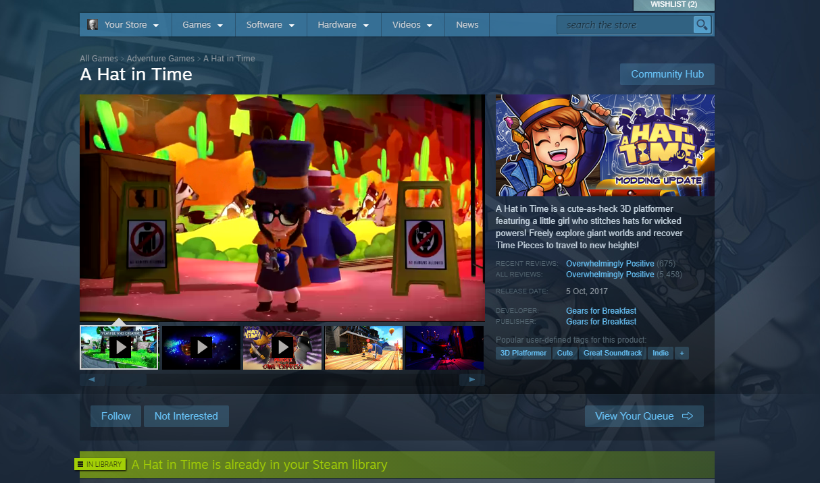Viewport: 820px width, 483px height.
Task: Click the A Hat in Time page title
Action: coord(136,75)
